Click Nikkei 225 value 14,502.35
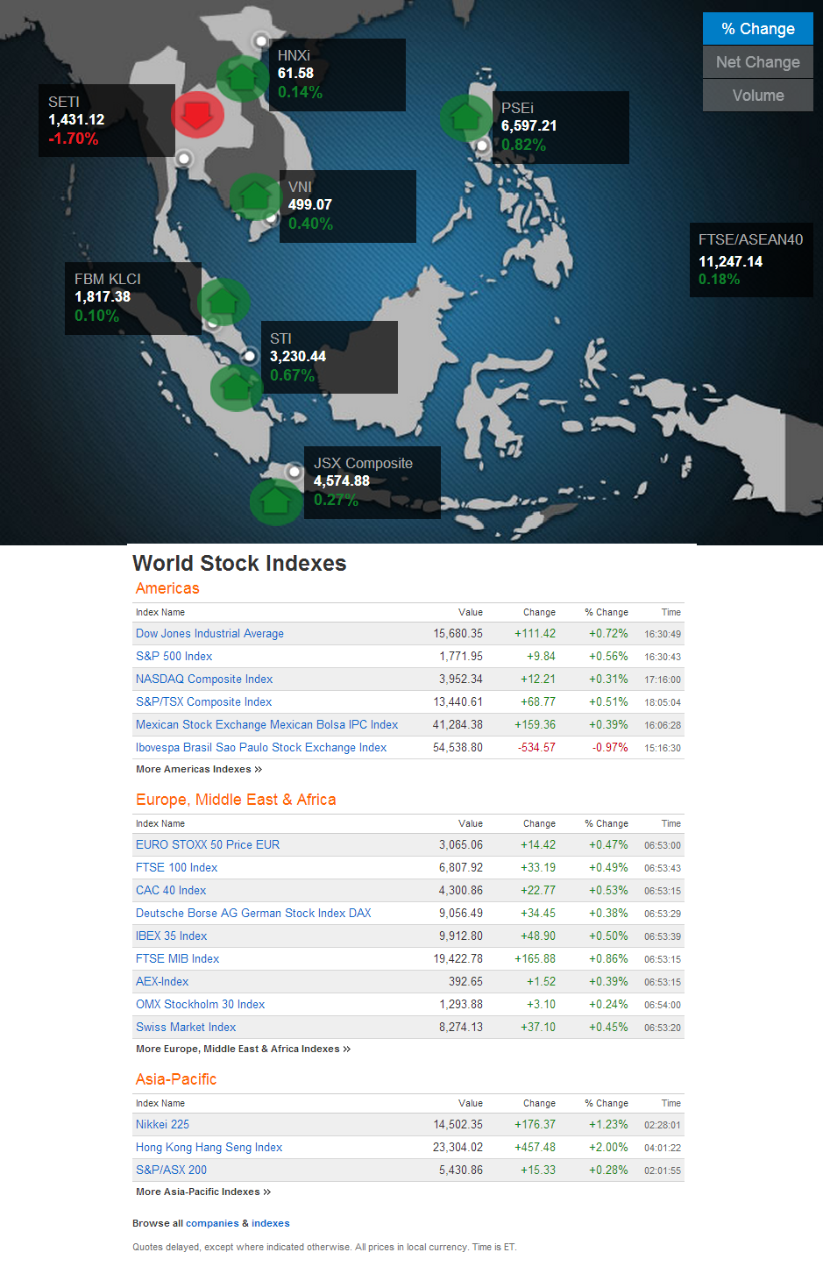The image size is (823, 1288). (x=458, y=1125)
